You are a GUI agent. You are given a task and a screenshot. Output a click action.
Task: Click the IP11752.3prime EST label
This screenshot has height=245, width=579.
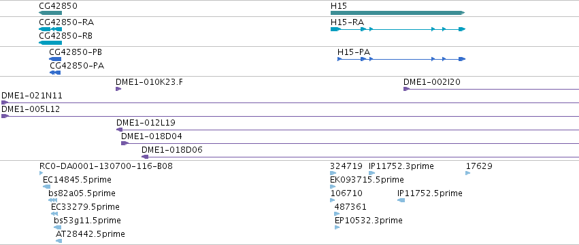point(401,166)
